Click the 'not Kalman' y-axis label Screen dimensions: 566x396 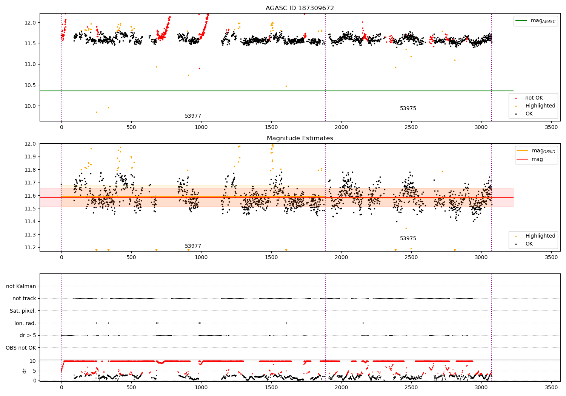click(x=21, y=287)
